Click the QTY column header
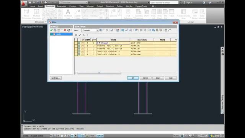 pos(93,40)
